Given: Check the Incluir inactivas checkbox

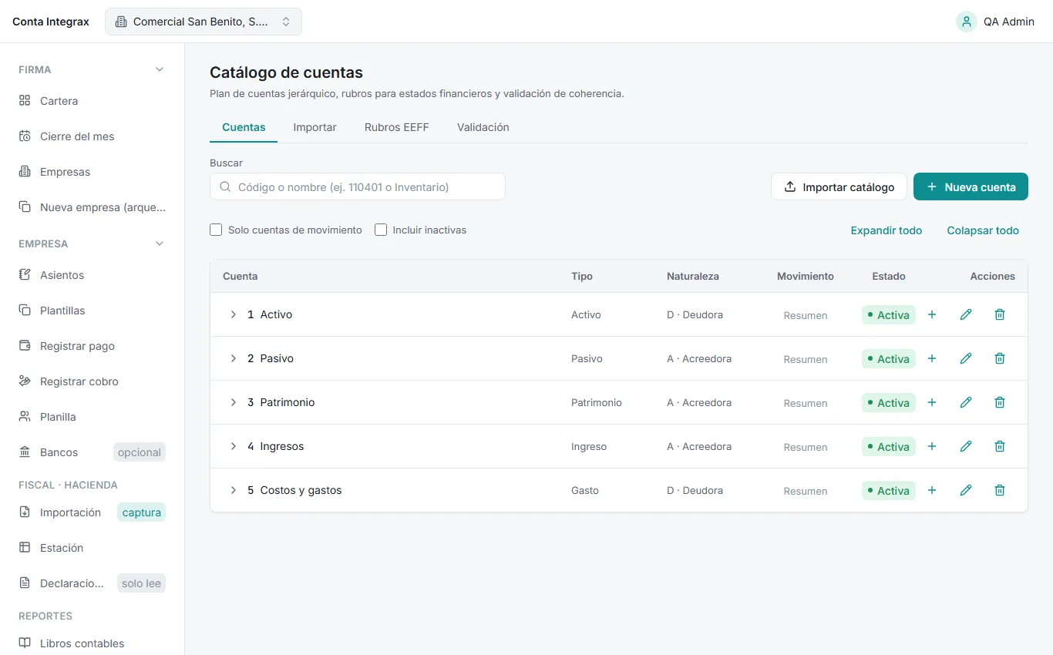Looking at the screenshot, I should point(381,230).
